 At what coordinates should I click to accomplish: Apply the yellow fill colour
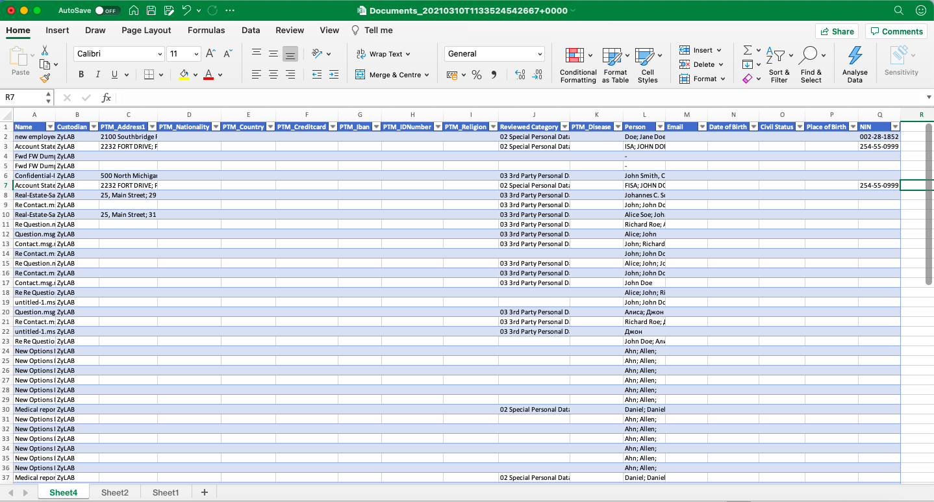[184, 75]
